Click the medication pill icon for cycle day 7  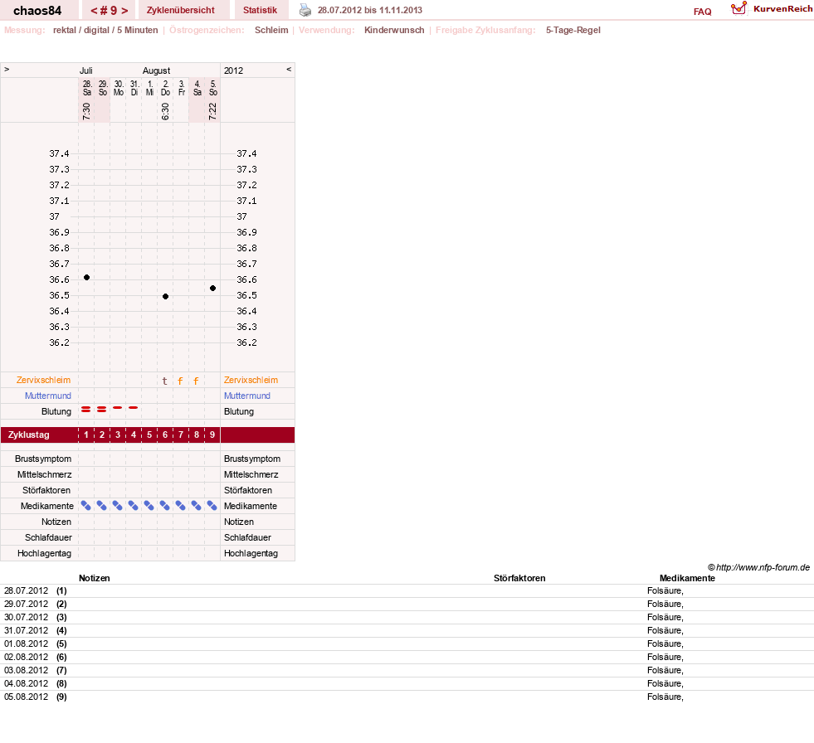click(181, 505)
